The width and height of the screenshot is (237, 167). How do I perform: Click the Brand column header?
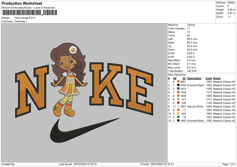(217, 78)
